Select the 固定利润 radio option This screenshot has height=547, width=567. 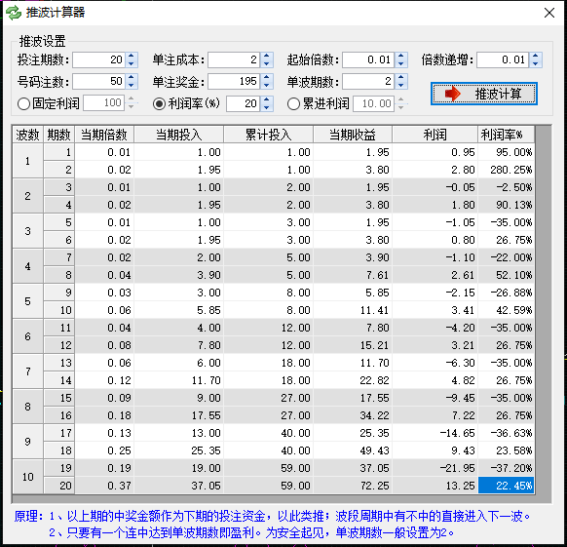click(23, 104)
